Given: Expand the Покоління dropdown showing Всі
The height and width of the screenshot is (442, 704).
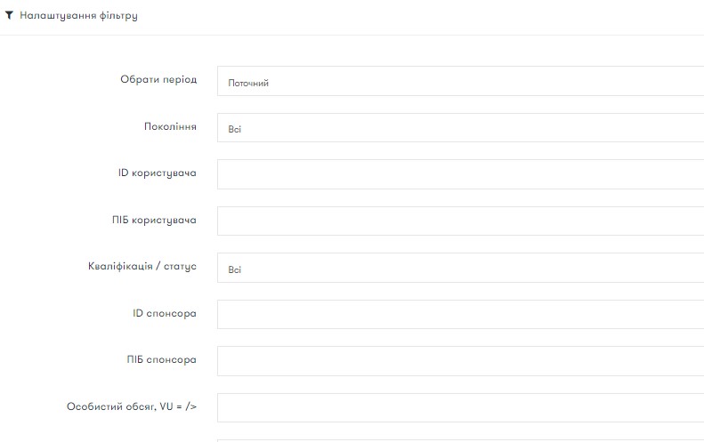Looking at the screenshot, I should [461, 128].
